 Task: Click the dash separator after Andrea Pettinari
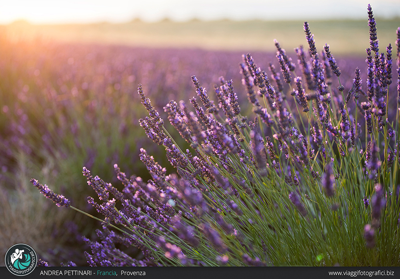tap(94, 273)
